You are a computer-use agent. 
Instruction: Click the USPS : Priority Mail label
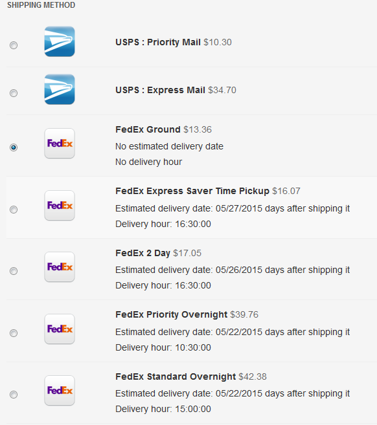[x=158, y=42]
